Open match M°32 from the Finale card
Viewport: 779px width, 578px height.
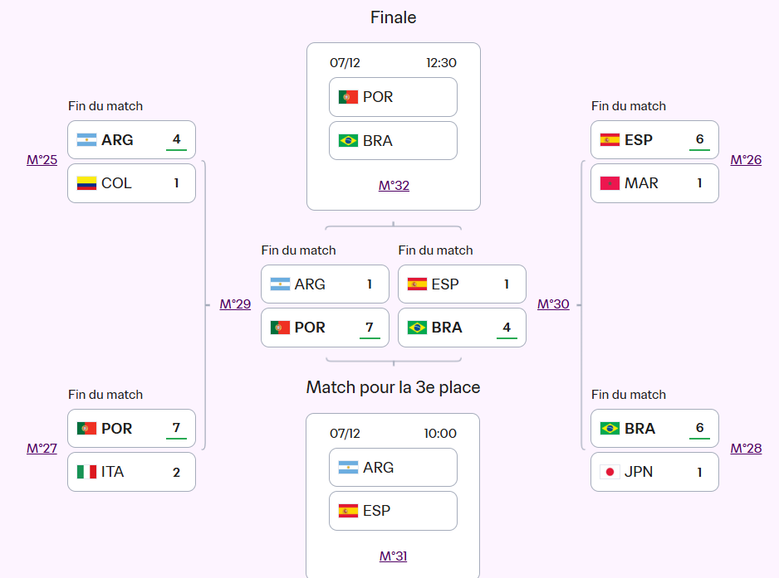point(393,186)
